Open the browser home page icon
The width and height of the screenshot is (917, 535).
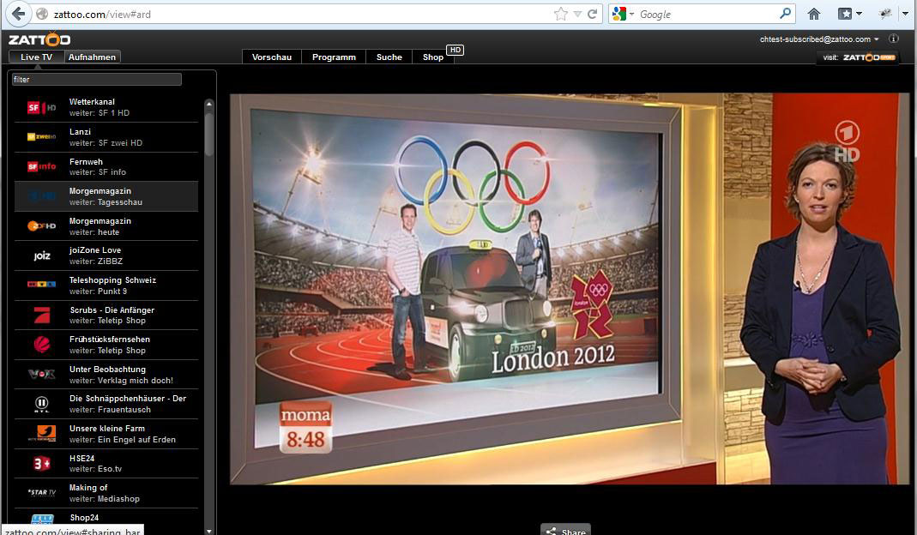pyautogui.click(x=813, y=14)
